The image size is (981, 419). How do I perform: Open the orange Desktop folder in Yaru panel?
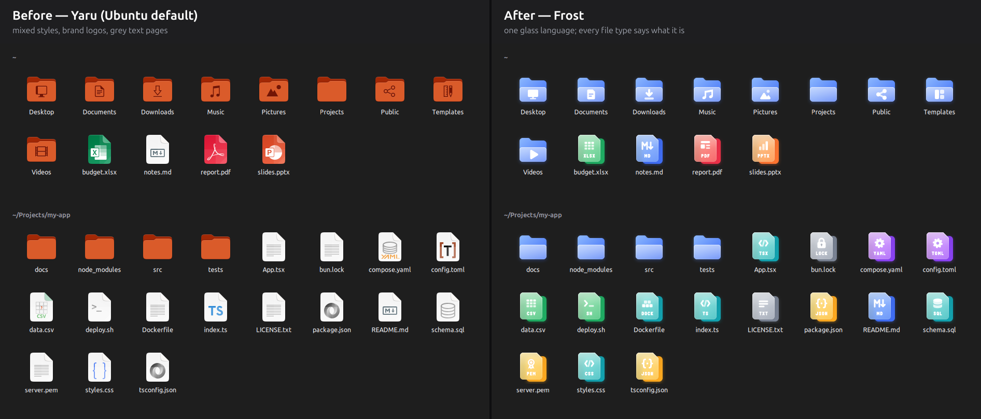click(41, 90)
